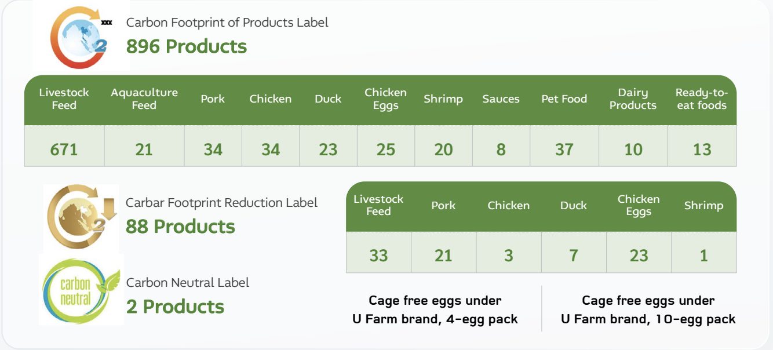
Task: Click the 10-egg pack cage free eggs text
Action: click(648, 310)
